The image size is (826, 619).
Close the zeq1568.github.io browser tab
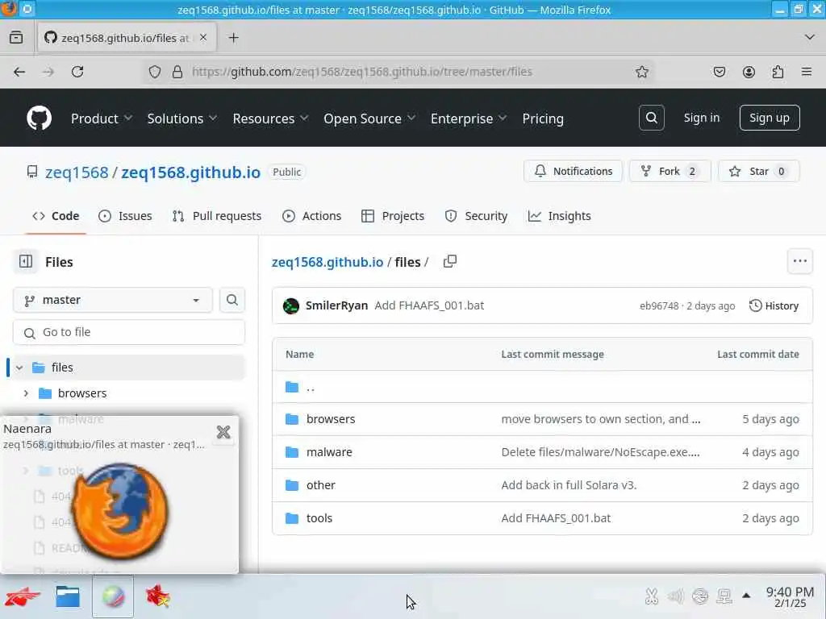coord(203,37)
